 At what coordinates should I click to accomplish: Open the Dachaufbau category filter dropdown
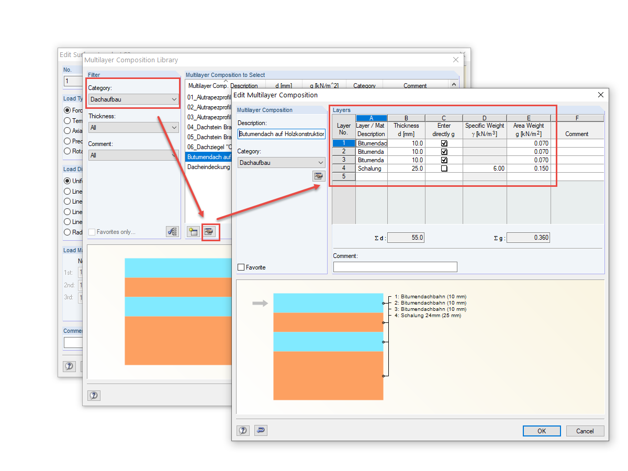[173, 99]
